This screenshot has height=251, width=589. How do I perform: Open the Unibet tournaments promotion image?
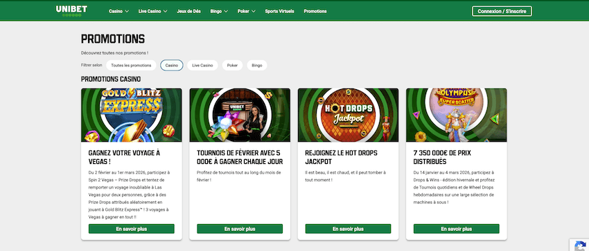(x=240, y=115)
